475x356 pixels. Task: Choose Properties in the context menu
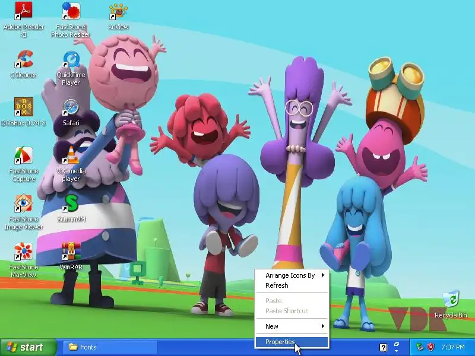click(x=292, y=342)
